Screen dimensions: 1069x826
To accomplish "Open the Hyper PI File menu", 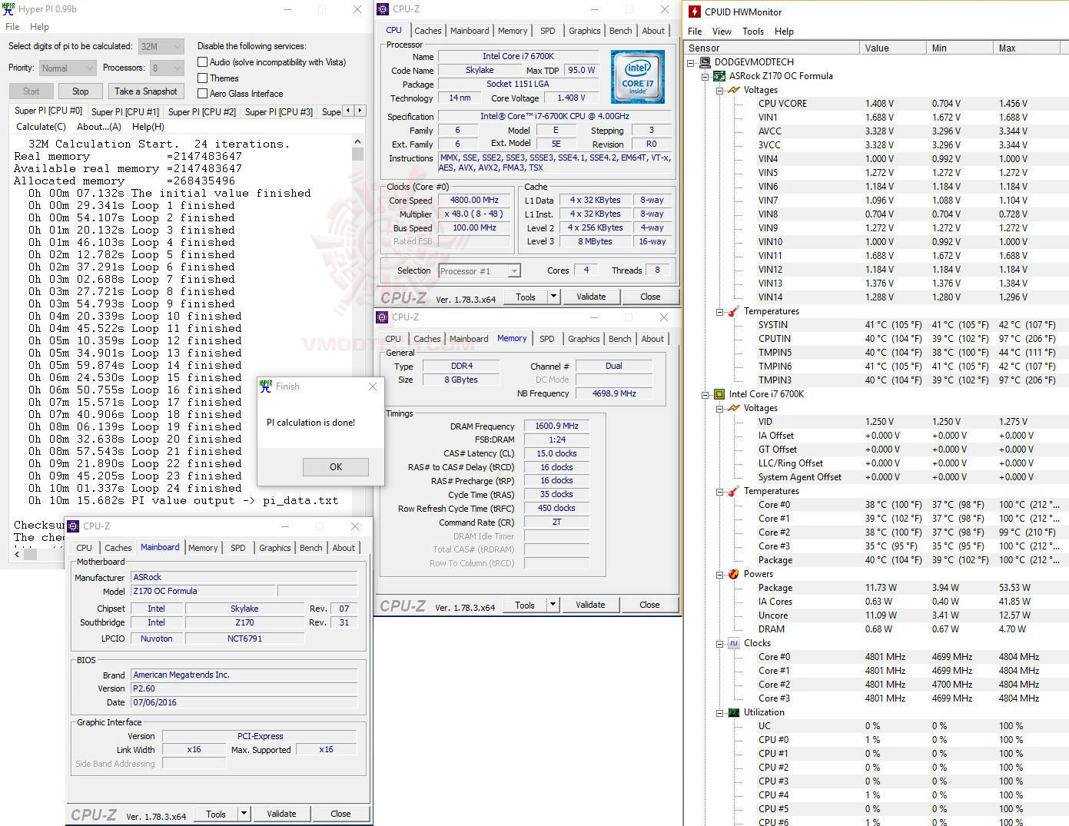I will pyautogui.click(x=12, y=27).
